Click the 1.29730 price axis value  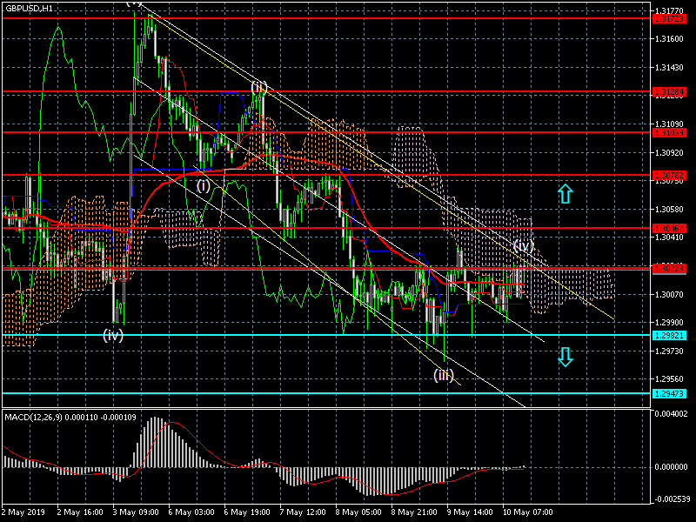click(669, 351)
